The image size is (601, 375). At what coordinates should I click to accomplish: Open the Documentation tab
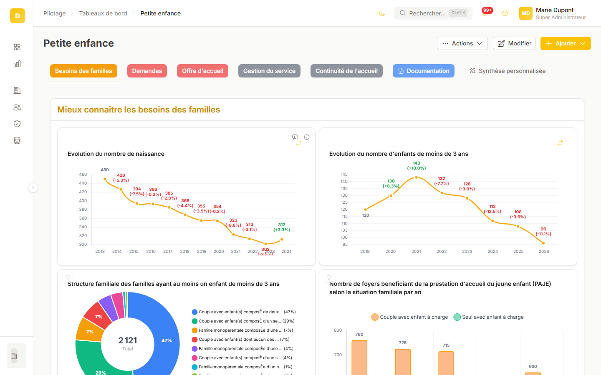point(424,71)
